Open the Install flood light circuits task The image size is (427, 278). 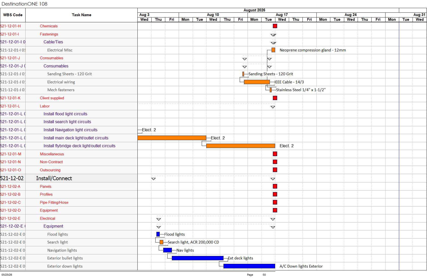coord(65,114)
